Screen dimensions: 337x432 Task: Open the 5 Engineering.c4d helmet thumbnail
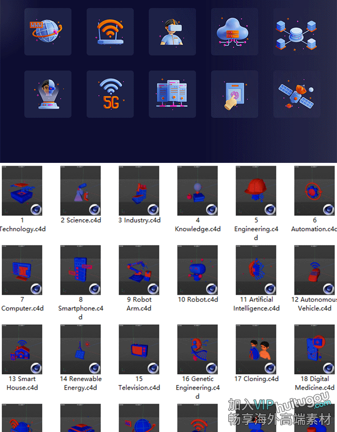[x=256, y=191]
